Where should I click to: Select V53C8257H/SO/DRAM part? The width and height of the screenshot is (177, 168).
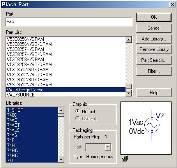(x=66, y=54)
